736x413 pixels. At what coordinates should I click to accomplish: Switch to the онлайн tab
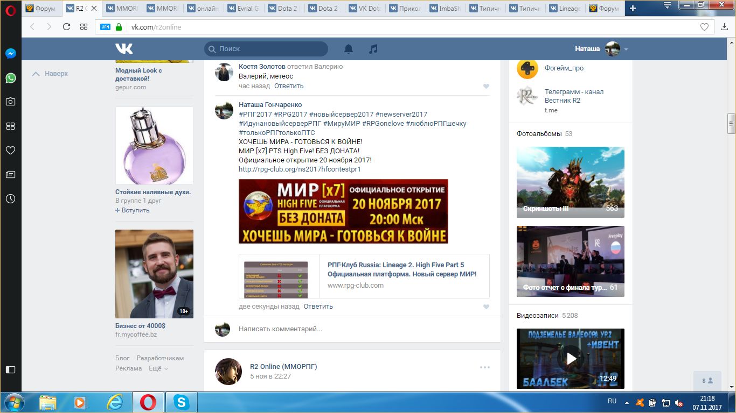tap(203, 9)
